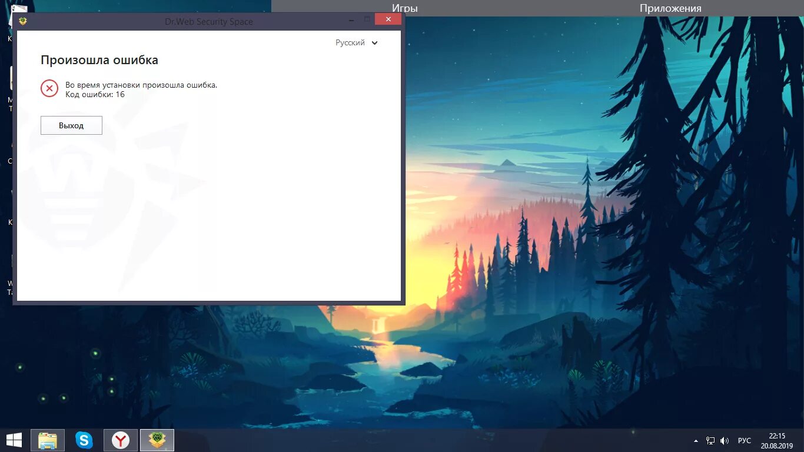Open the Русский language dropdown

[357, 43]
